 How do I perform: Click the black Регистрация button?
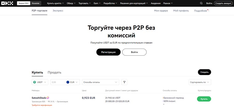pos(108,52)
